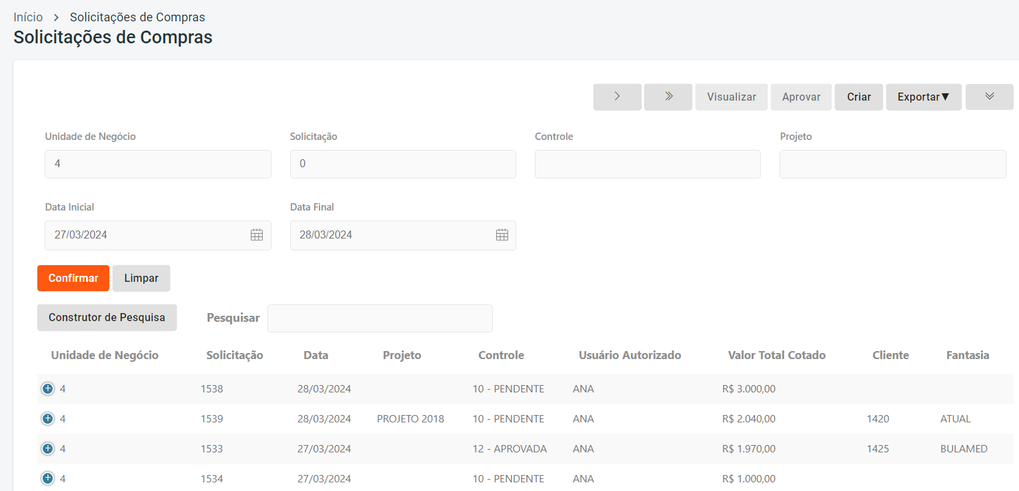Click the Visualizar button
Viewport: 1019px width, 491px height.
tap(732, 97)
